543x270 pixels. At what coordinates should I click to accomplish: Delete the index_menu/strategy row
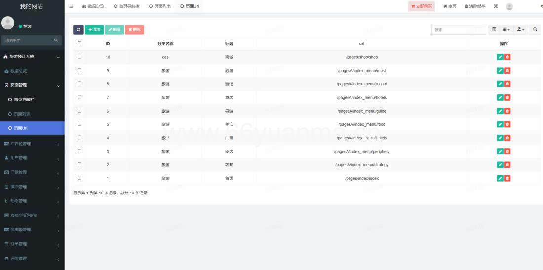click(507, 165)
